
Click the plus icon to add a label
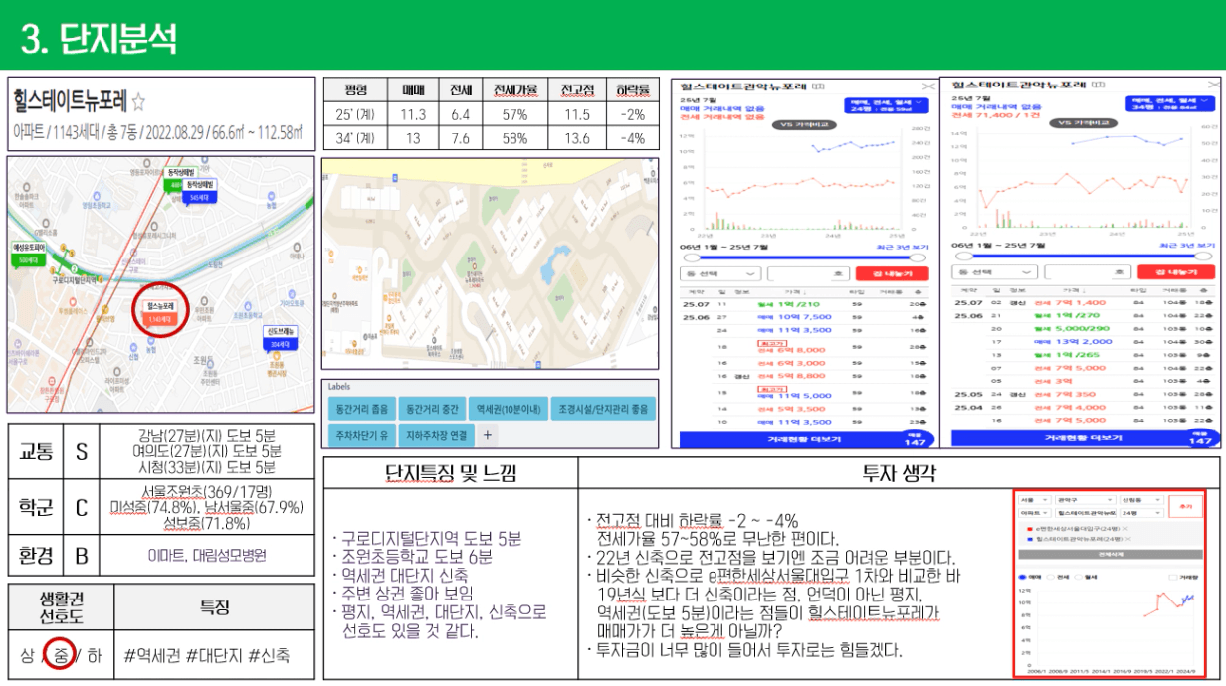point(488,435)
